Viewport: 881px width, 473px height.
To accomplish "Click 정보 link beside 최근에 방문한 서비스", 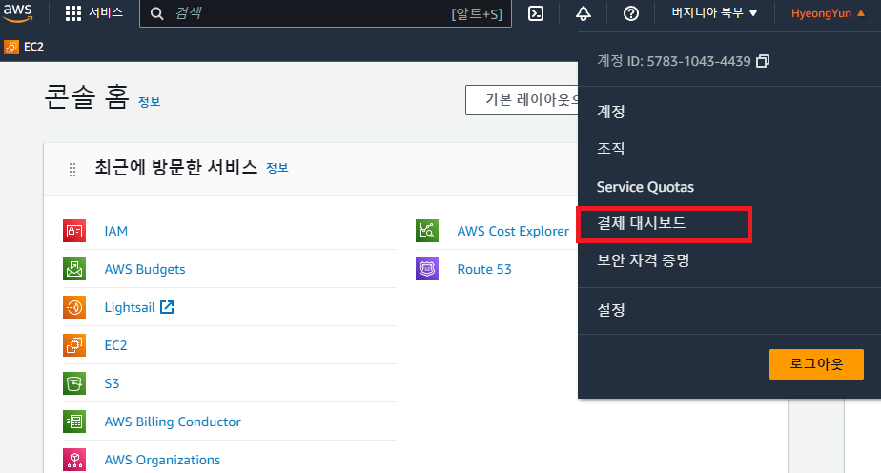I will tap(277, 168).
